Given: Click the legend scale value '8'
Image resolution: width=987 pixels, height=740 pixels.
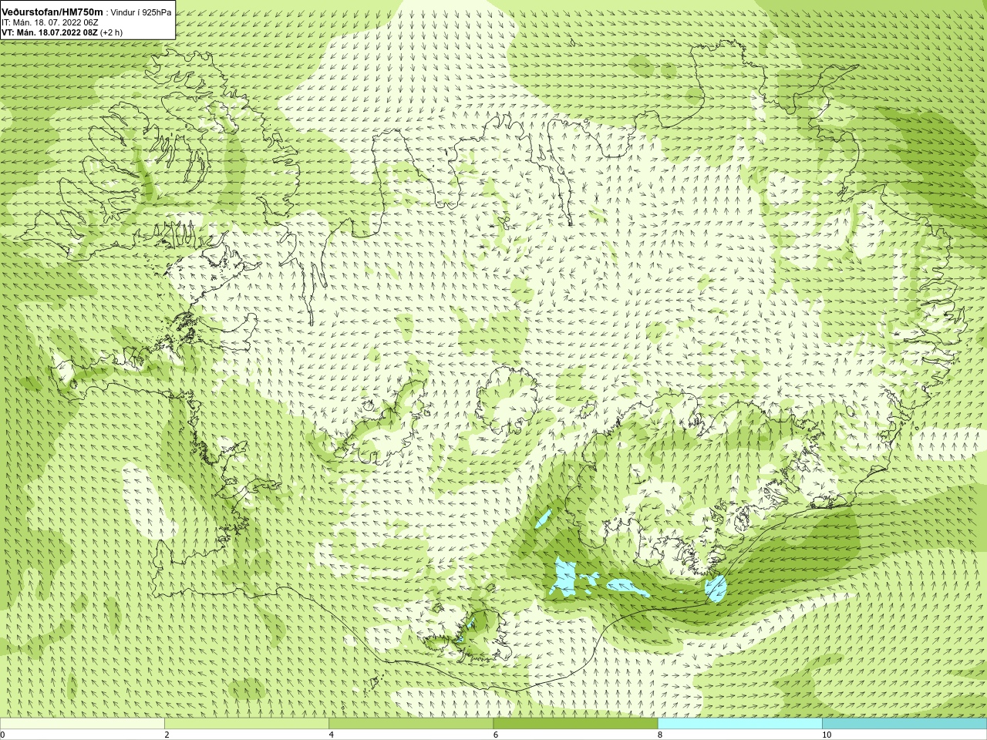Looking at the screenshot, I should click(659, 735).
